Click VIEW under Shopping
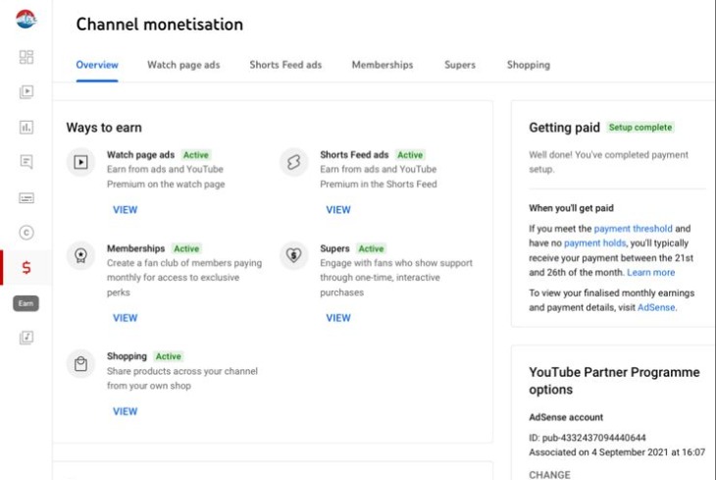Image resolution: width=716 pixels, height=480 pixels. coord(126,411)
